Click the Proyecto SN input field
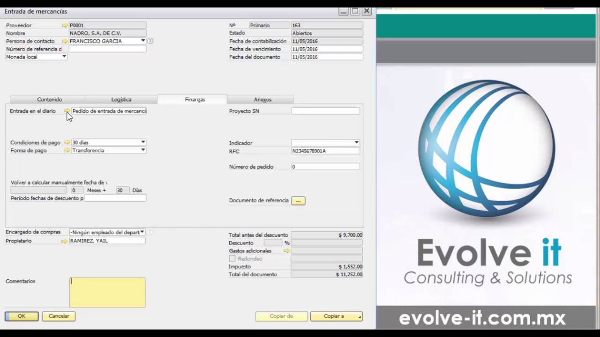600x337 pixels. [326, 111]
